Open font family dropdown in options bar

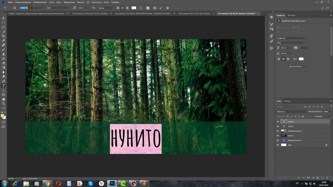(x=43, y=8)
